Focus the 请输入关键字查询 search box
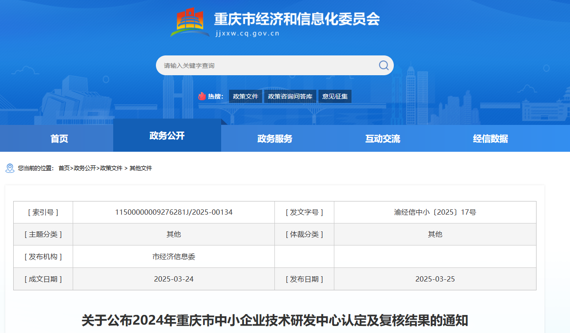Screen dimensions: 570x333 (264, 66)
